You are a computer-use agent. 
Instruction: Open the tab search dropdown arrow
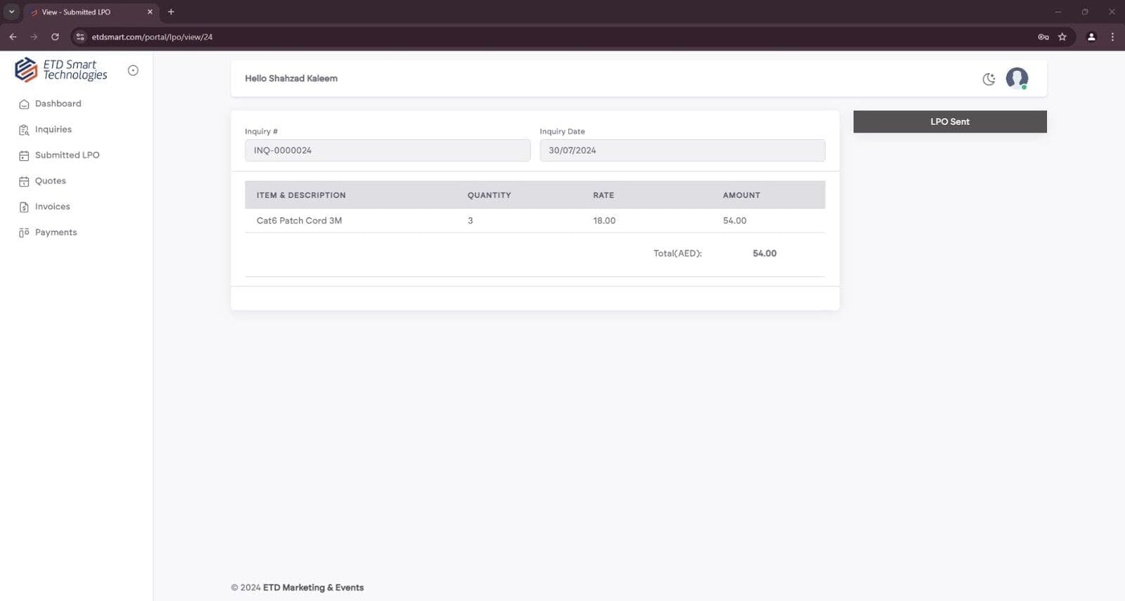(x=11, y=12)
